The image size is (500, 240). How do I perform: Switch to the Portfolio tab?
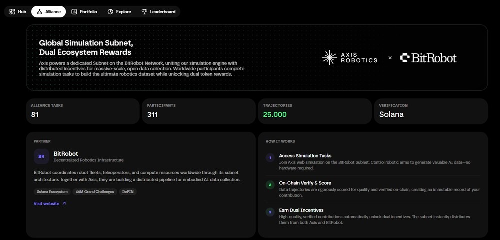pos(84,12)
